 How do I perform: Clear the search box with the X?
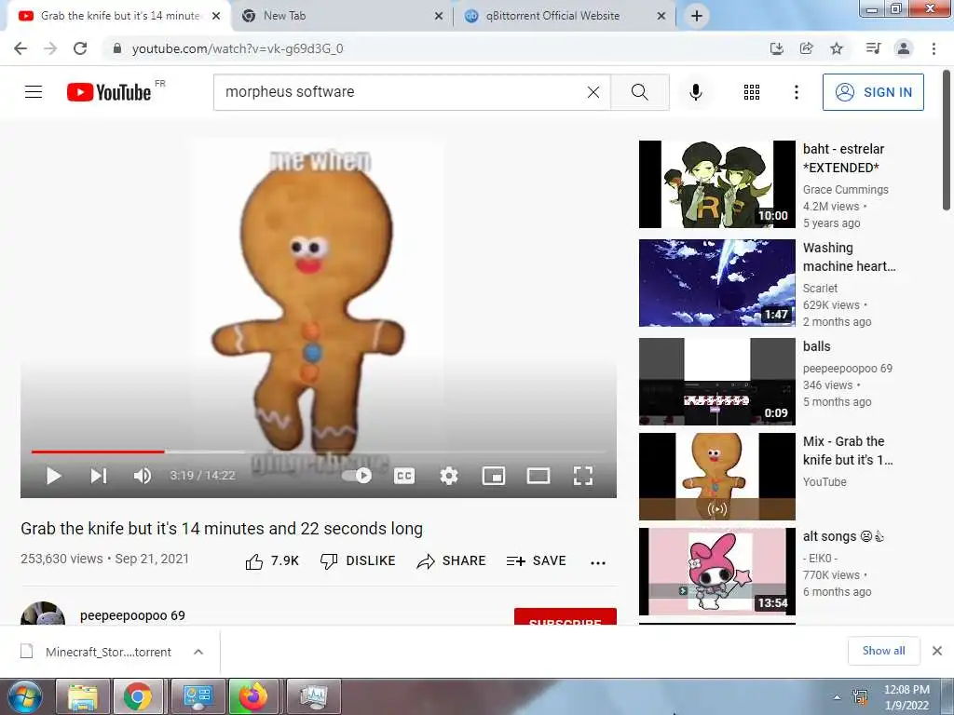(593, 92)
